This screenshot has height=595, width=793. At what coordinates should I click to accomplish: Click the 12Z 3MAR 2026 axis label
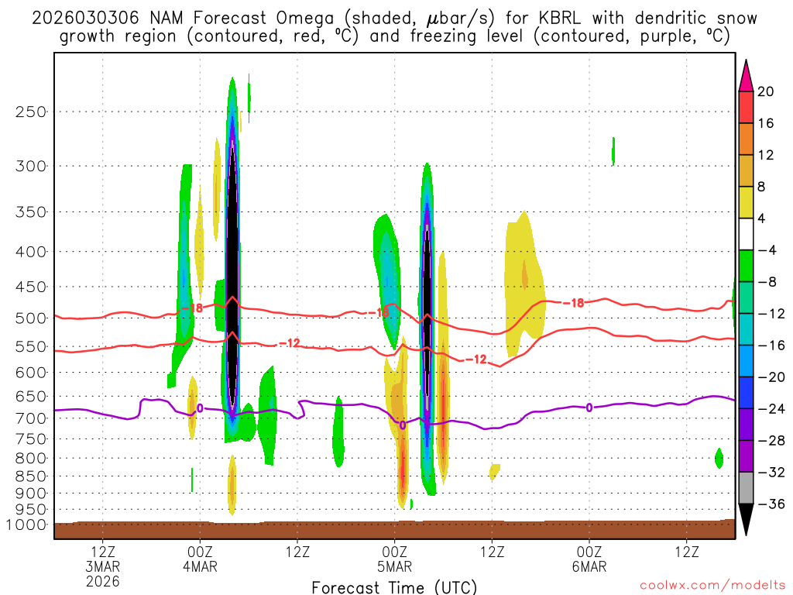103,566
